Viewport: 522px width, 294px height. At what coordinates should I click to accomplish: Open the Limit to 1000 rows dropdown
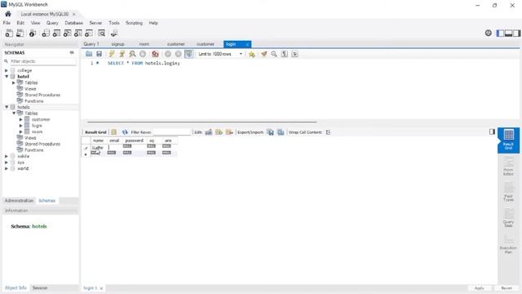pos(220,54)
